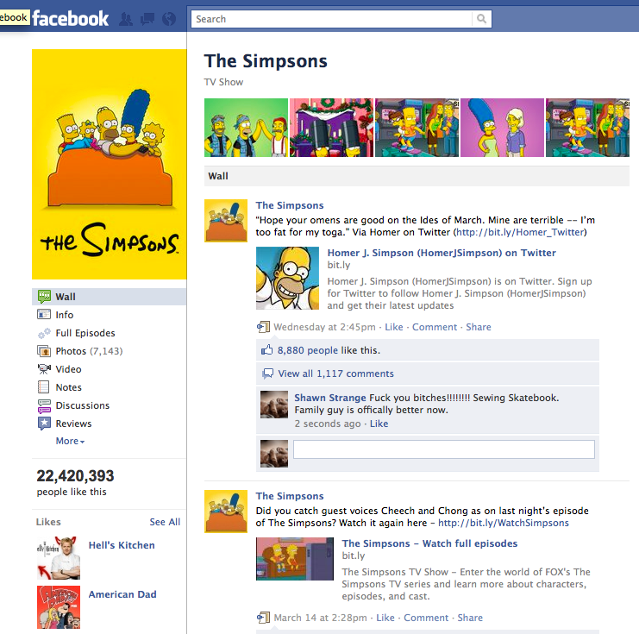Click thumbs-up icon beside 8,880 people

[267, 350]
